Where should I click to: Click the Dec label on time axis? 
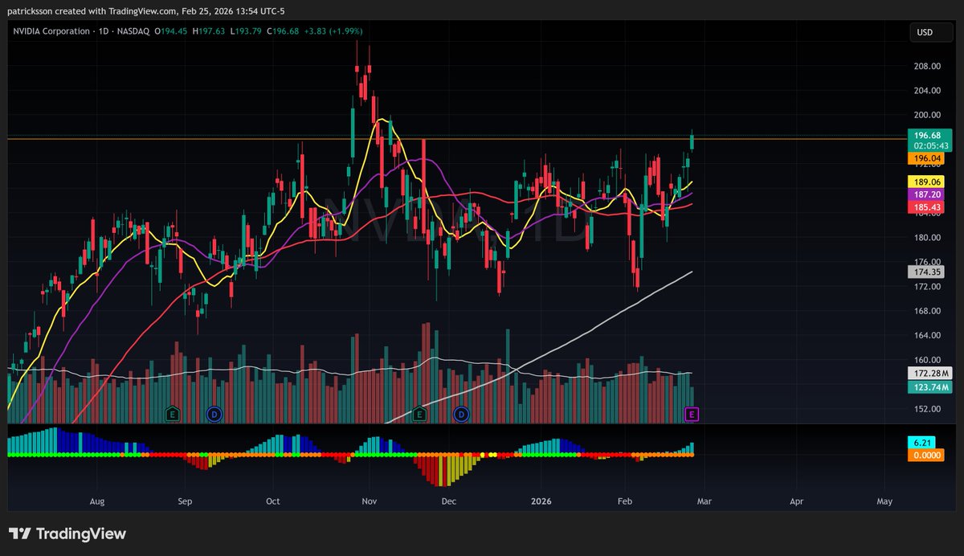coord(448,501)
